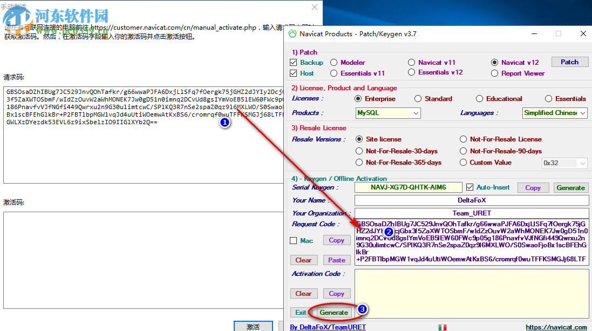
Task: Select Not-For-Resale-365-days
Action: point(359,162)
